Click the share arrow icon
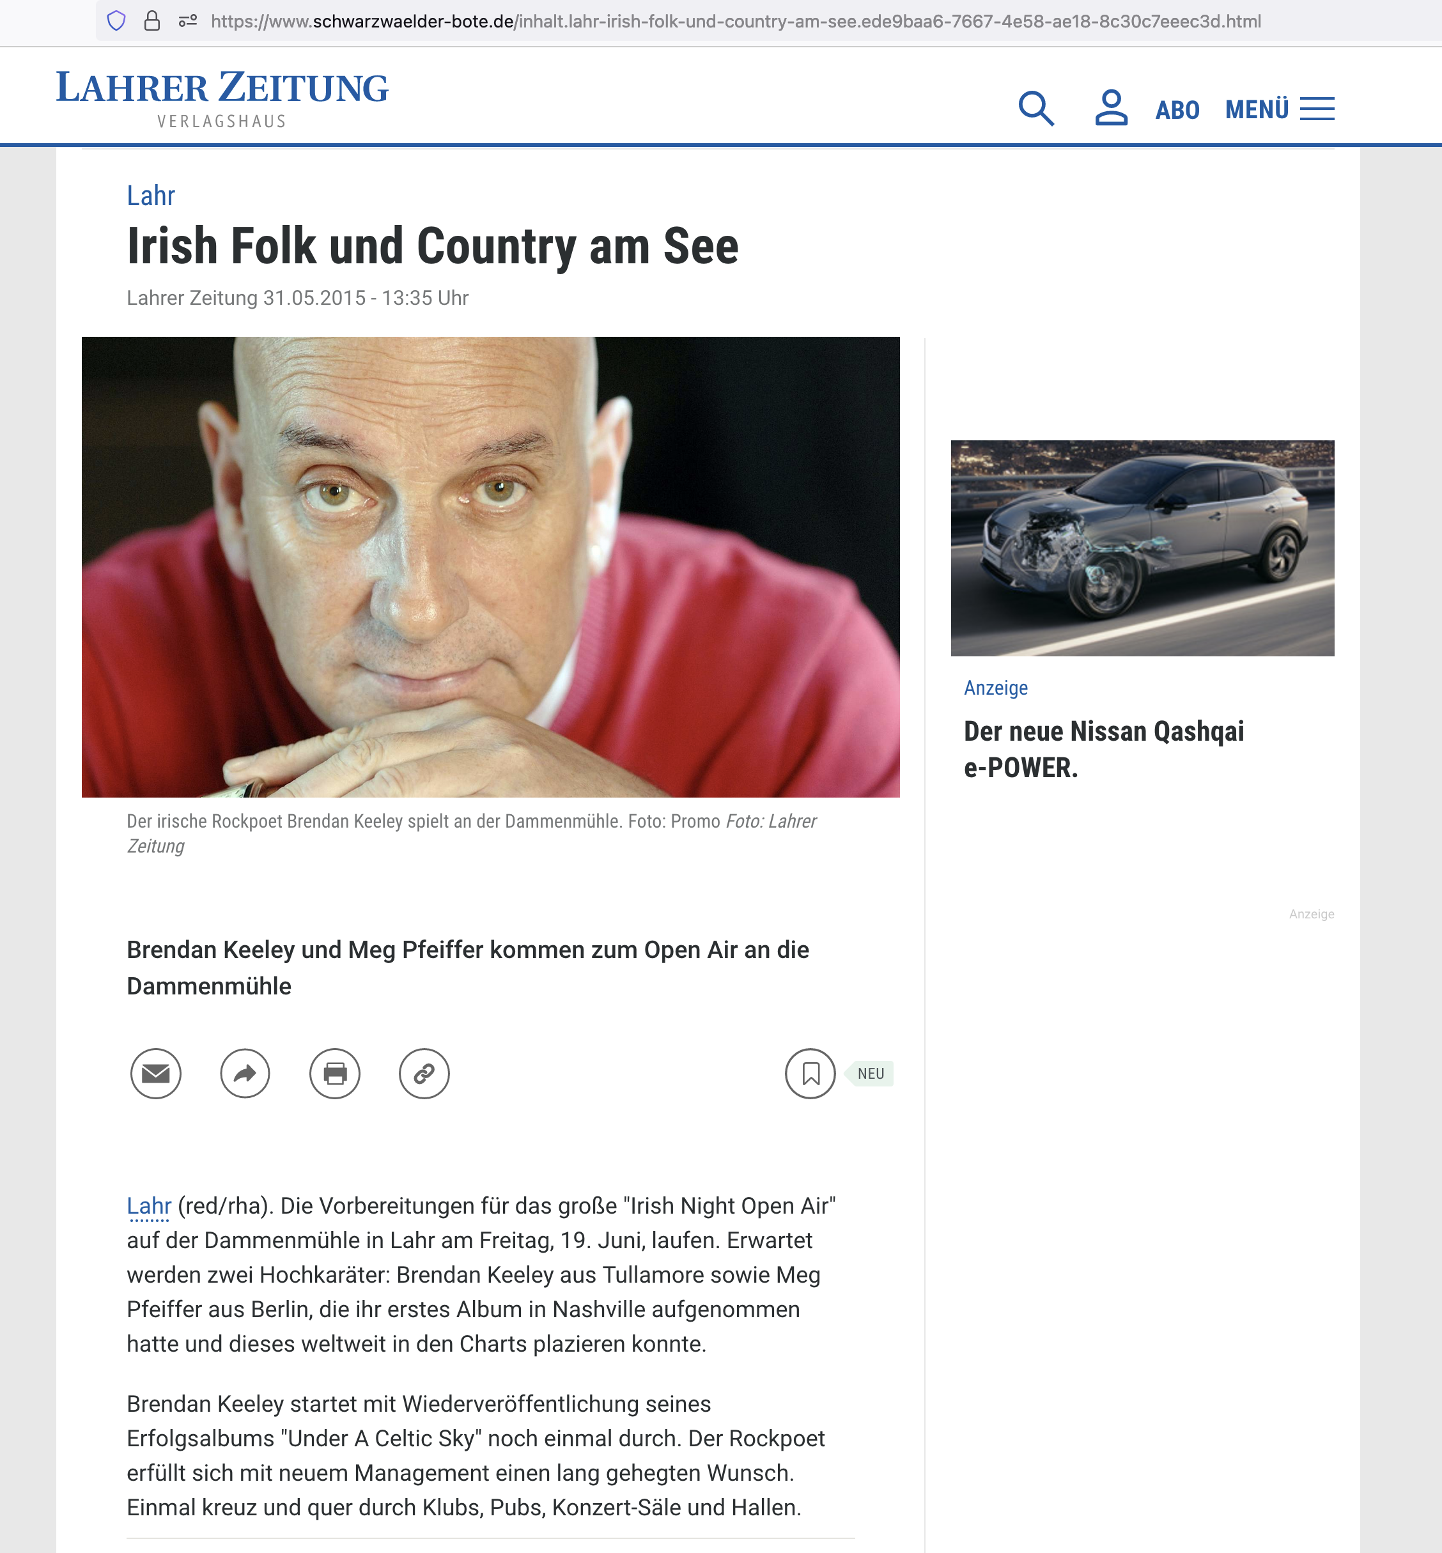Image resolution: width=1442 pixels, height=1553 pixels. tap(245, 1073)
